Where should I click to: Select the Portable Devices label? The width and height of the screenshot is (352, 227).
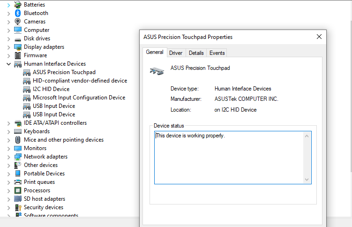(x=44, y=174)
